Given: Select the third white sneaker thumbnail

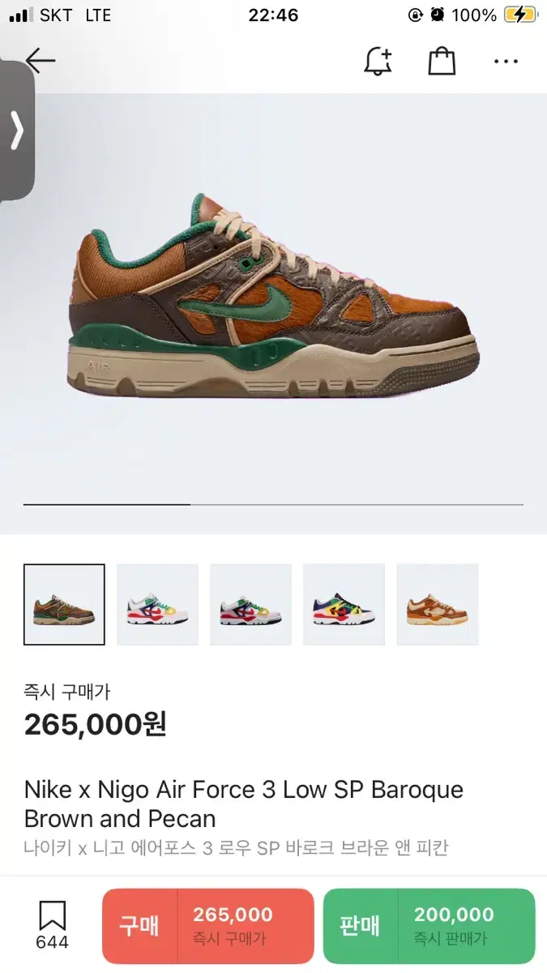Looking at the screenshot, I should (x=250, y=604).
